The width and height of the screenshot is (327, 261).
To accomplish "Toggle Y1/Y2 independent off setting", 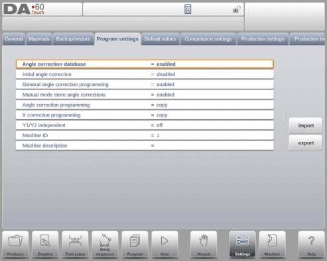I will coord(145,125).
